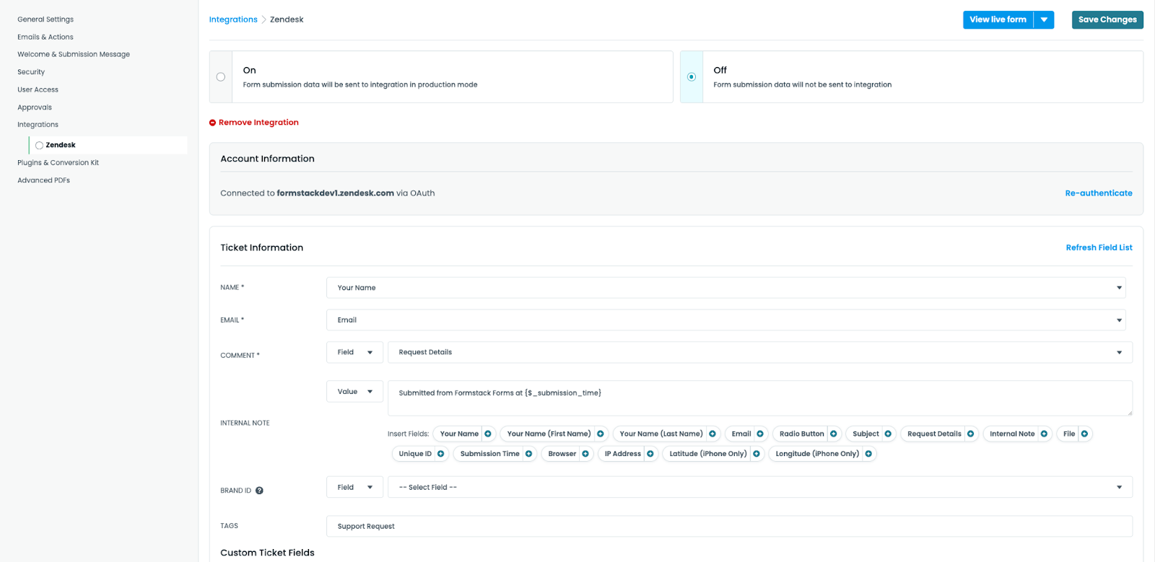Viewport: 1155px width, 562px height.
Task: Click the plus icon beside IP Address
Action: 650,454
